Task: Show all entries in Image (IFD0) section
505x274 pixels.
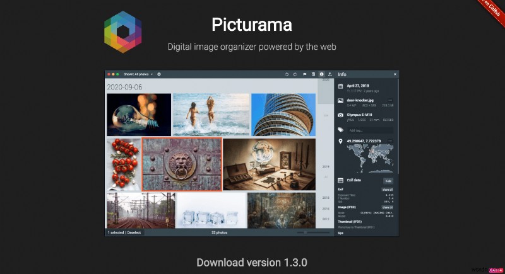Action: tap(388, 207)
